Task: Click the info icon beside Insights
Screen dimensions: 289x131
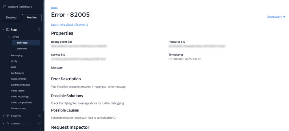Action: (x=40, y=115)
